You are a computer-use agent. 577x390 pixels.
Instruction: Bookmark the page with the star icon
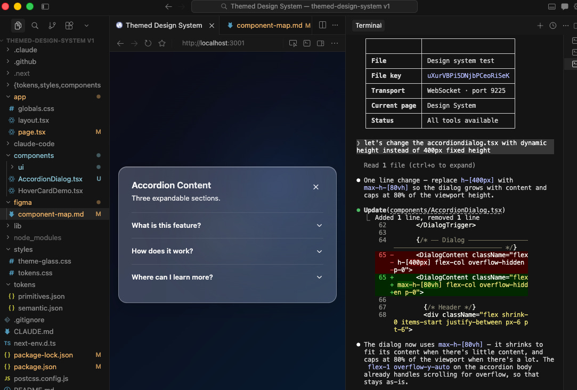(x=162, y=43)
